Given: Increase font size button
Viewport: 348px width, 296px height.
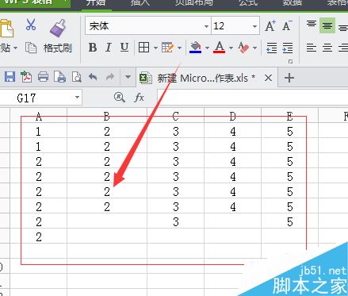Looking at the screenshot, I should (270, 26).
